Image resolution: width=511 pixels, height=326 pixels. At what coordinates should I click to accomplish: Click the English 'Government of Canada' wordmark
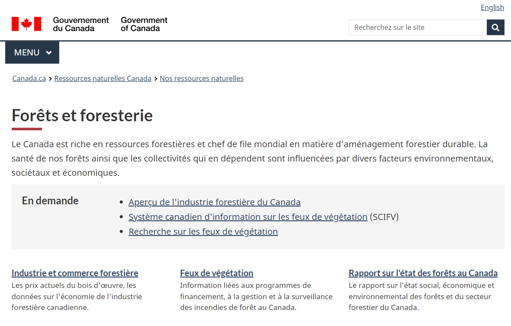(x=144, y=24)
